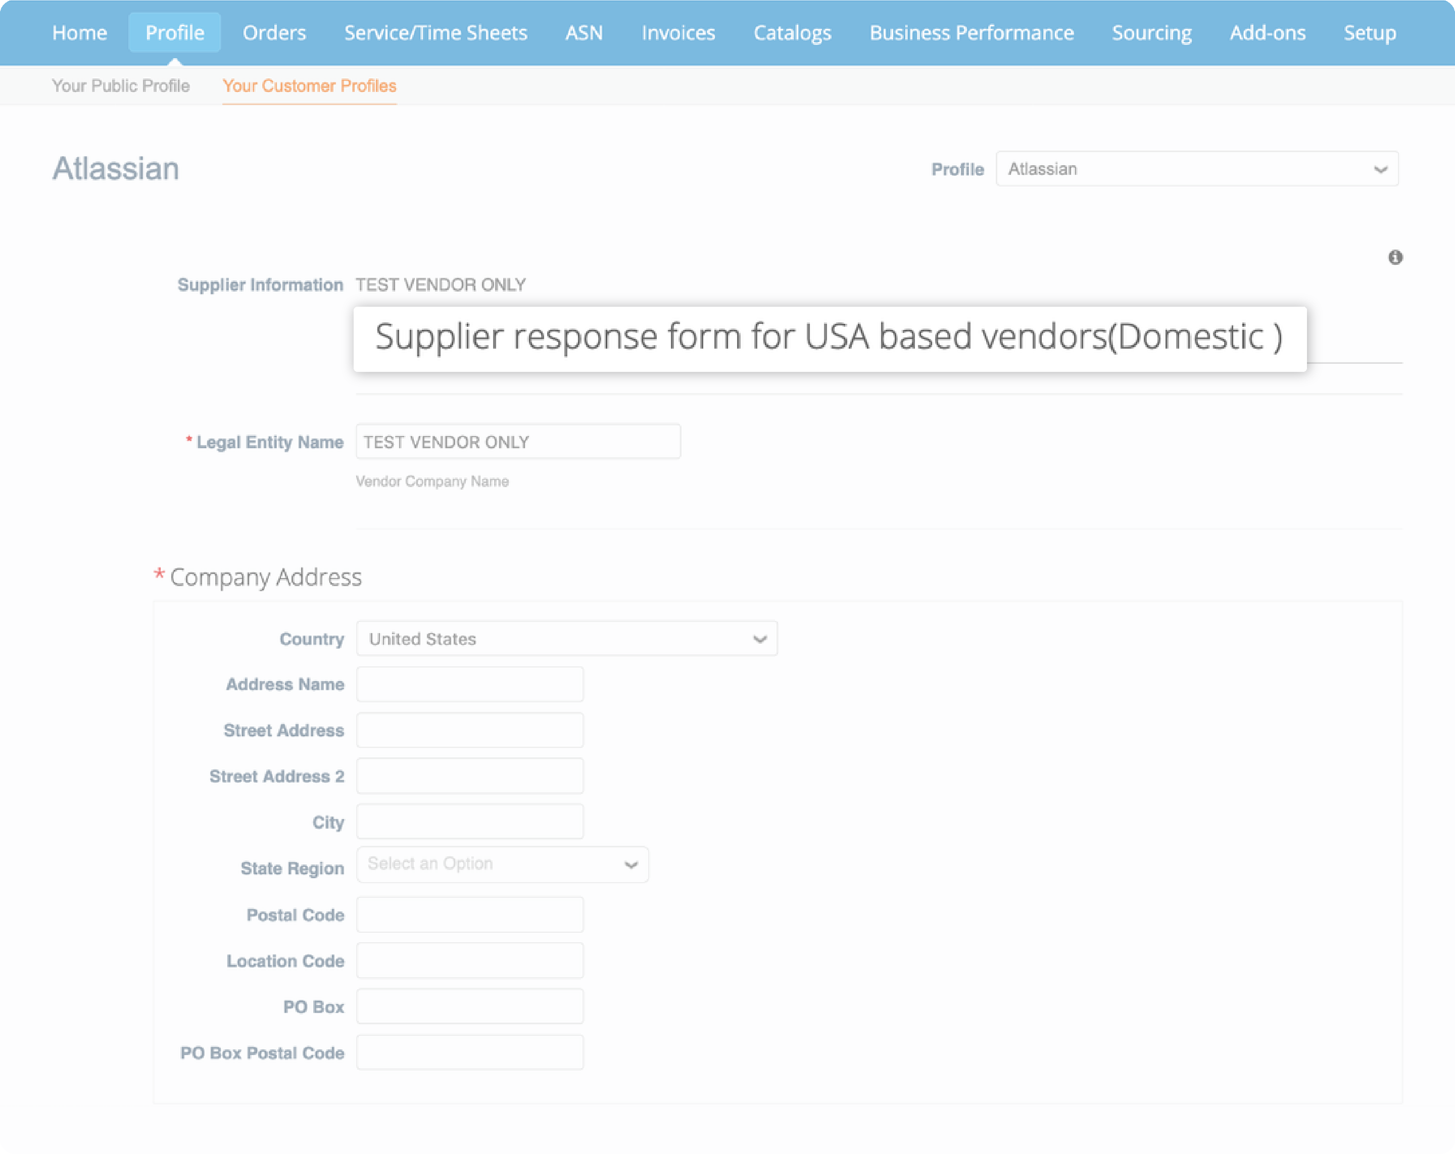The image size is (1455, 1154).
Task: Switch to the ASN tab
Action: (585, 32)
